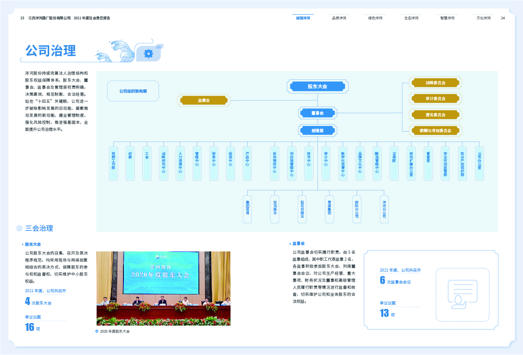Go to the 绿色洋河 tab
This screenshot has width=523, height=355.
375,18
